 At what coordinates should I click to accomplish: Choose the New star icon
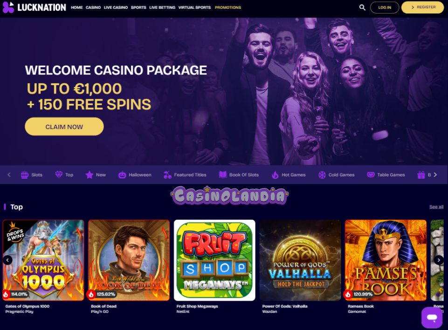[90, 175]
